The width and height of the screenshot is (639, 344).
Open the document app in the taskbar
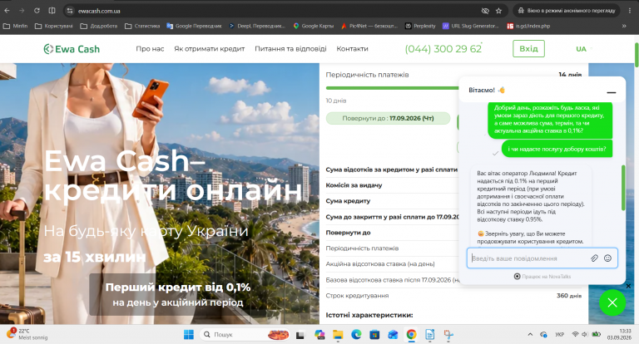tap(429, 335)
